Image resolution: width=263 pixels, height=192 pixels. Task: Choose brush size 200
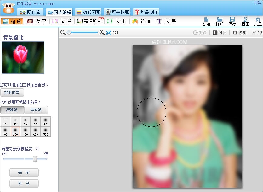(x=15, y=132)
